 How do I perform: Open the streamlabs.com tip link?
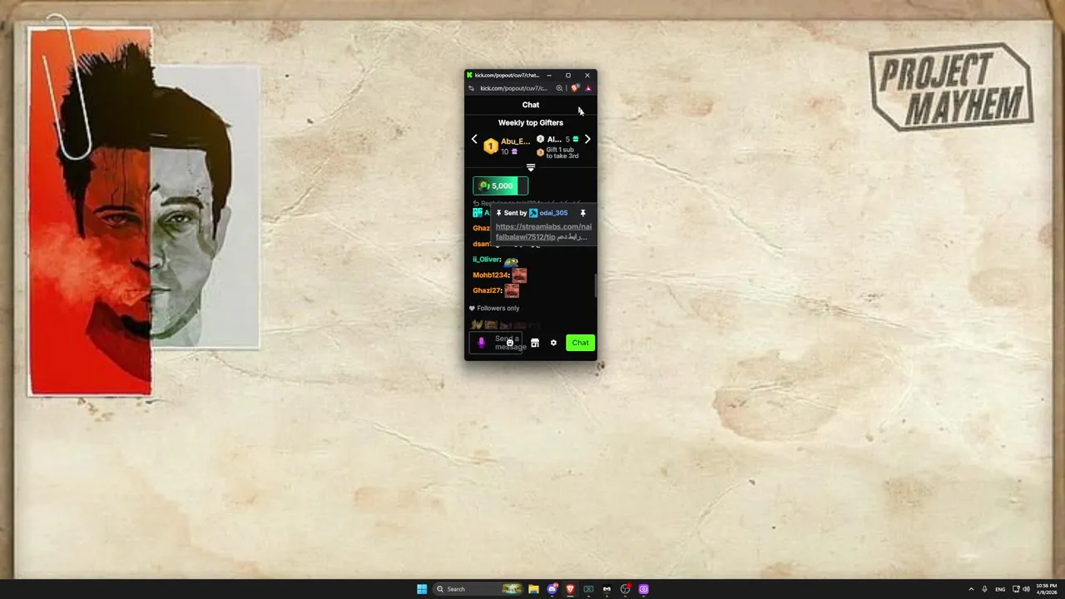543,231
